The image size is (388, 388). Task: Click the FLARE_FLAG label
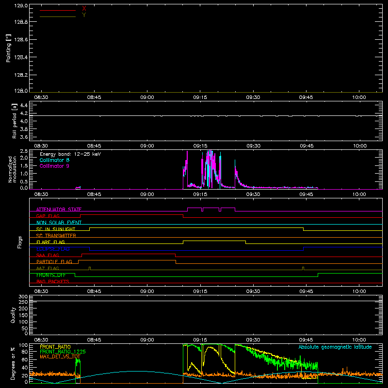click(50, 242)
